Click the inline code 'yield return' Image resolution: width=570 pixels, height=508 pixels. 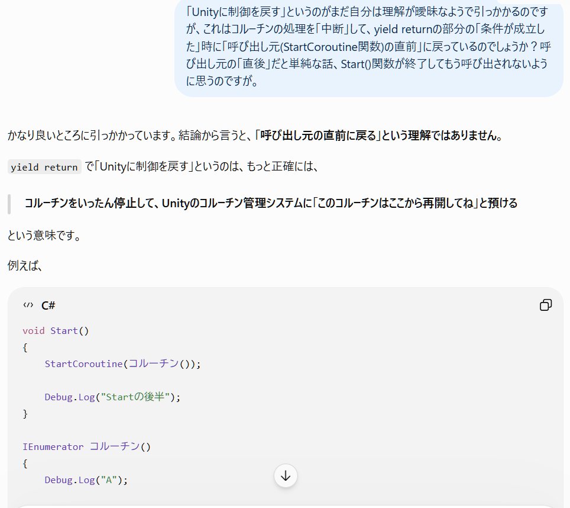click(44, 167)
